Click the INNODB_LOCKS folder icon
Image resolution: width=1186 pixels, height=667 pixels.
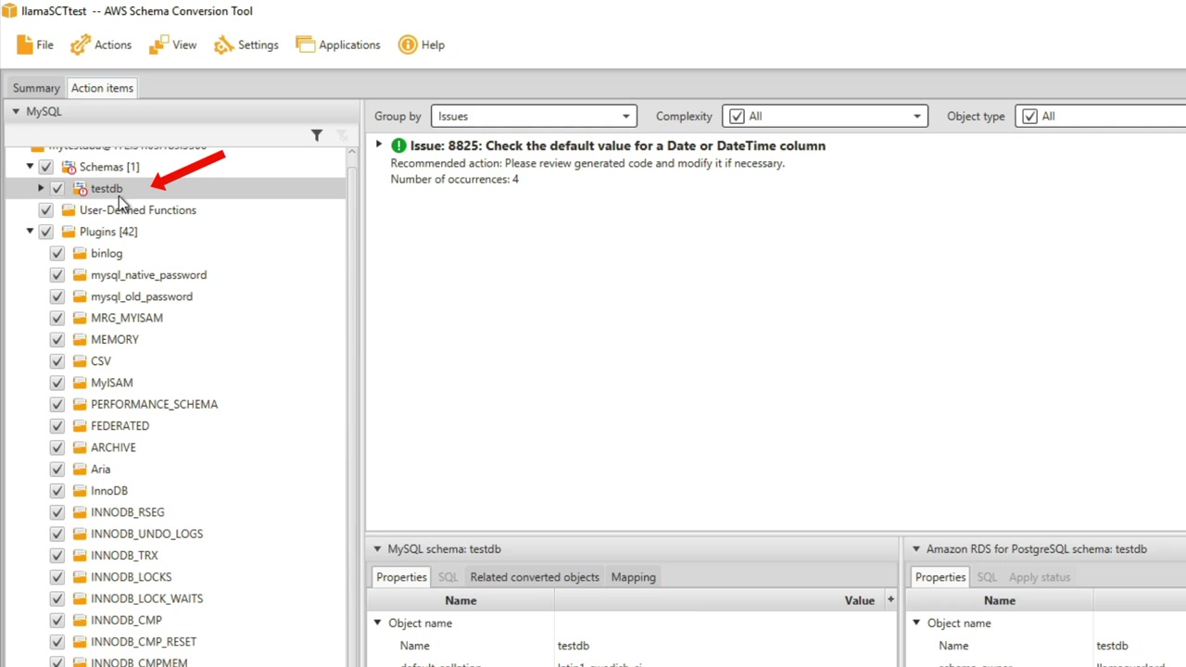80,577
